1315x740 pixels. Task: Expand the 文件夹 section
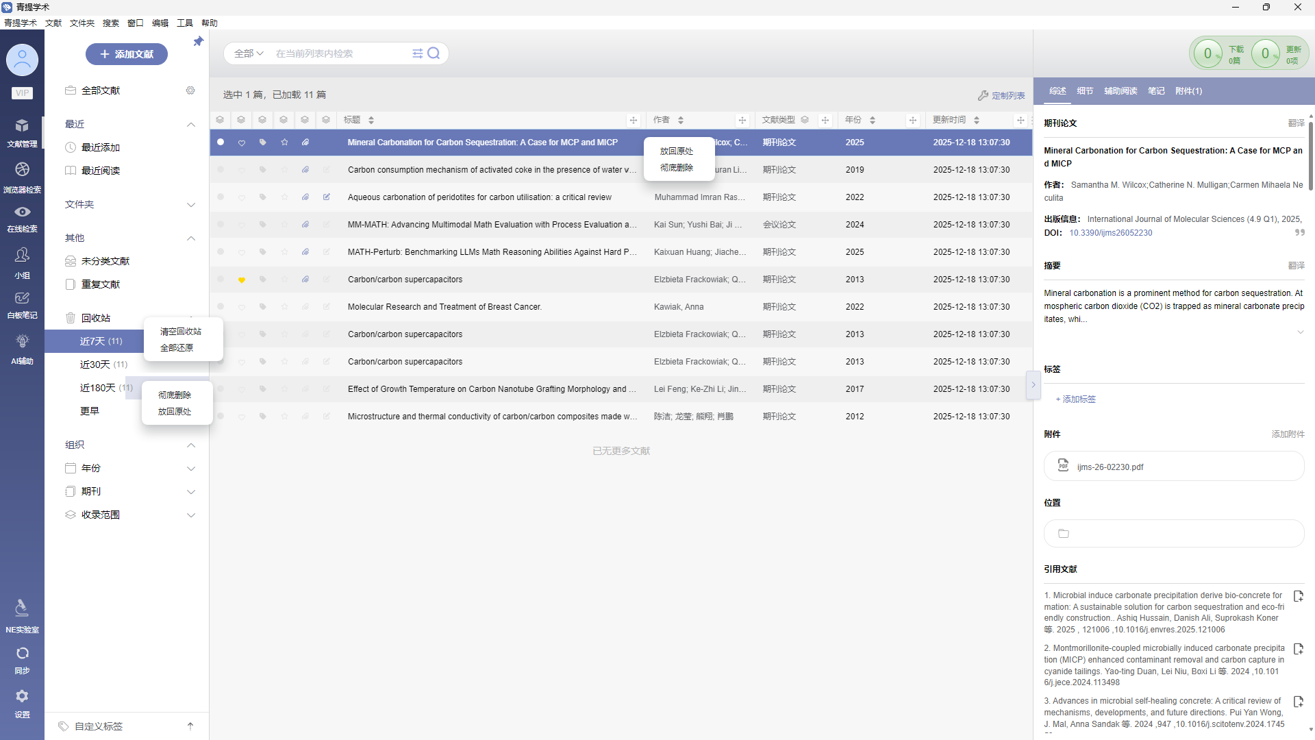coord(191,205)
